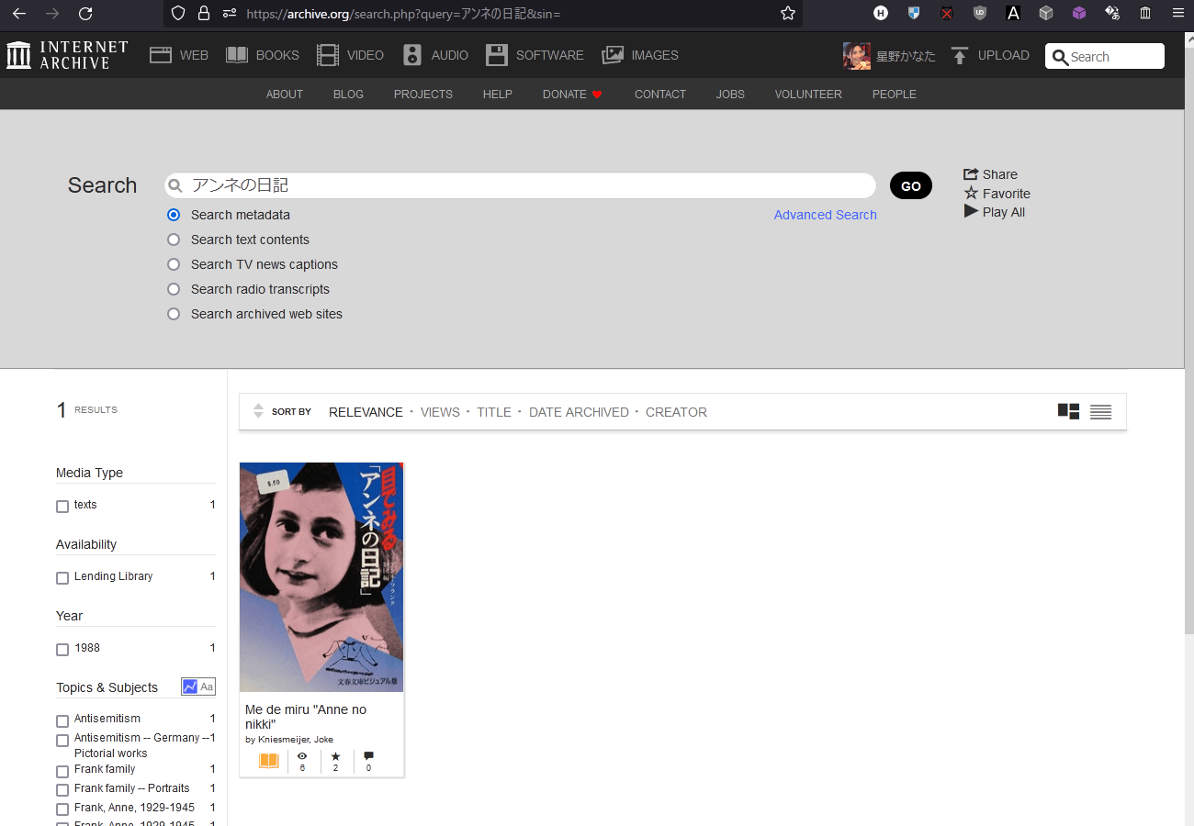Open the Advanced Search link

[x=825, y=215]
